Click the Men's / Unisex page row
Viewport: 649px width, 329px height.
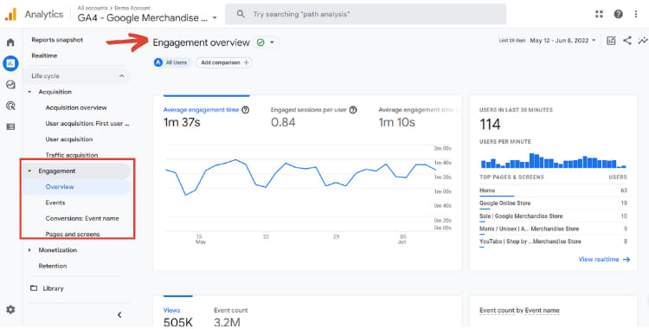click(553, 229)
